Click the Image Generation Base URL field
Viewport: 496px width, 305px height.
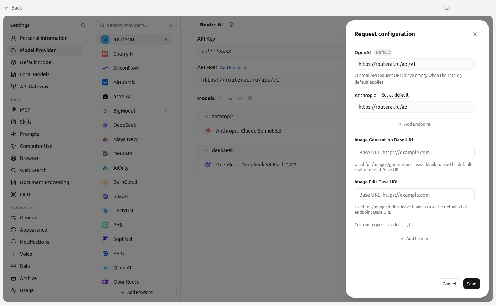click(414, 152)
